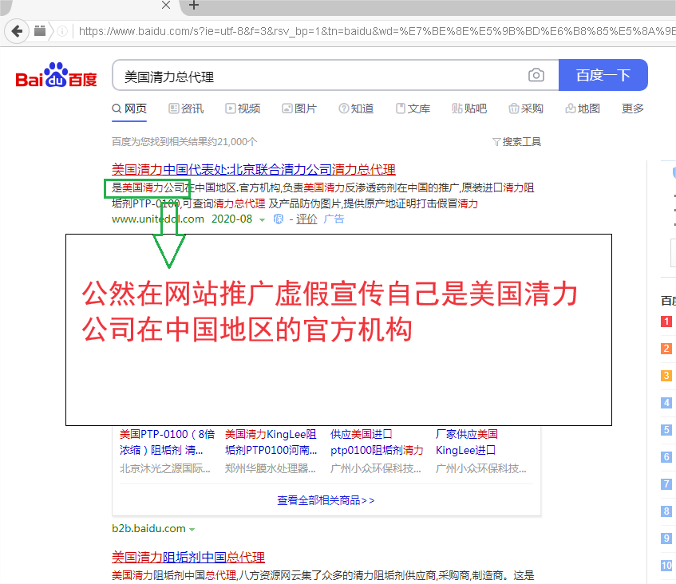Open camera image search in search box
The height and width of the screenshot is (584, 676).
point(536,75)
